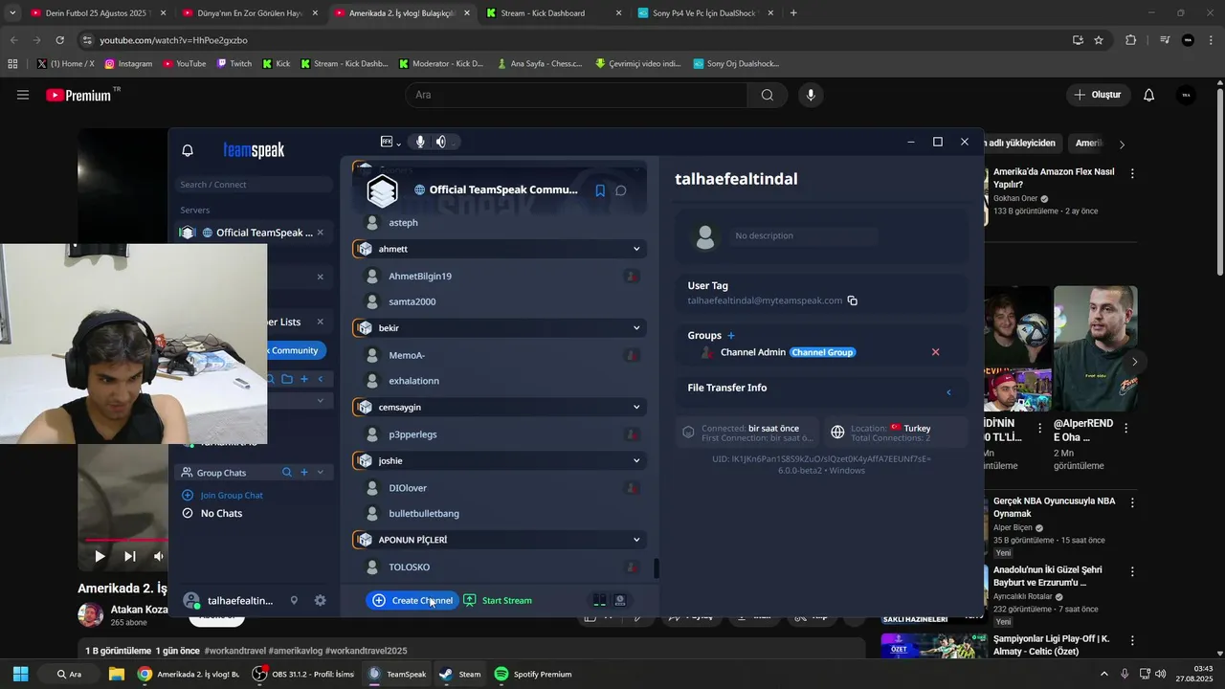This screenshot has width=1225, height=689.
Task: Click the YouTube video volume icon
Action: [159, 556]
